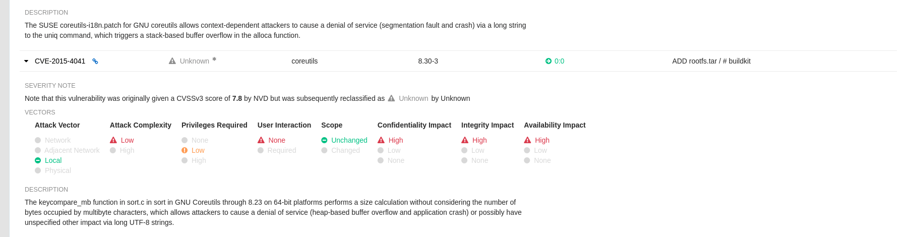Click the red triangle beside User Interaction None

pos(261,140)
